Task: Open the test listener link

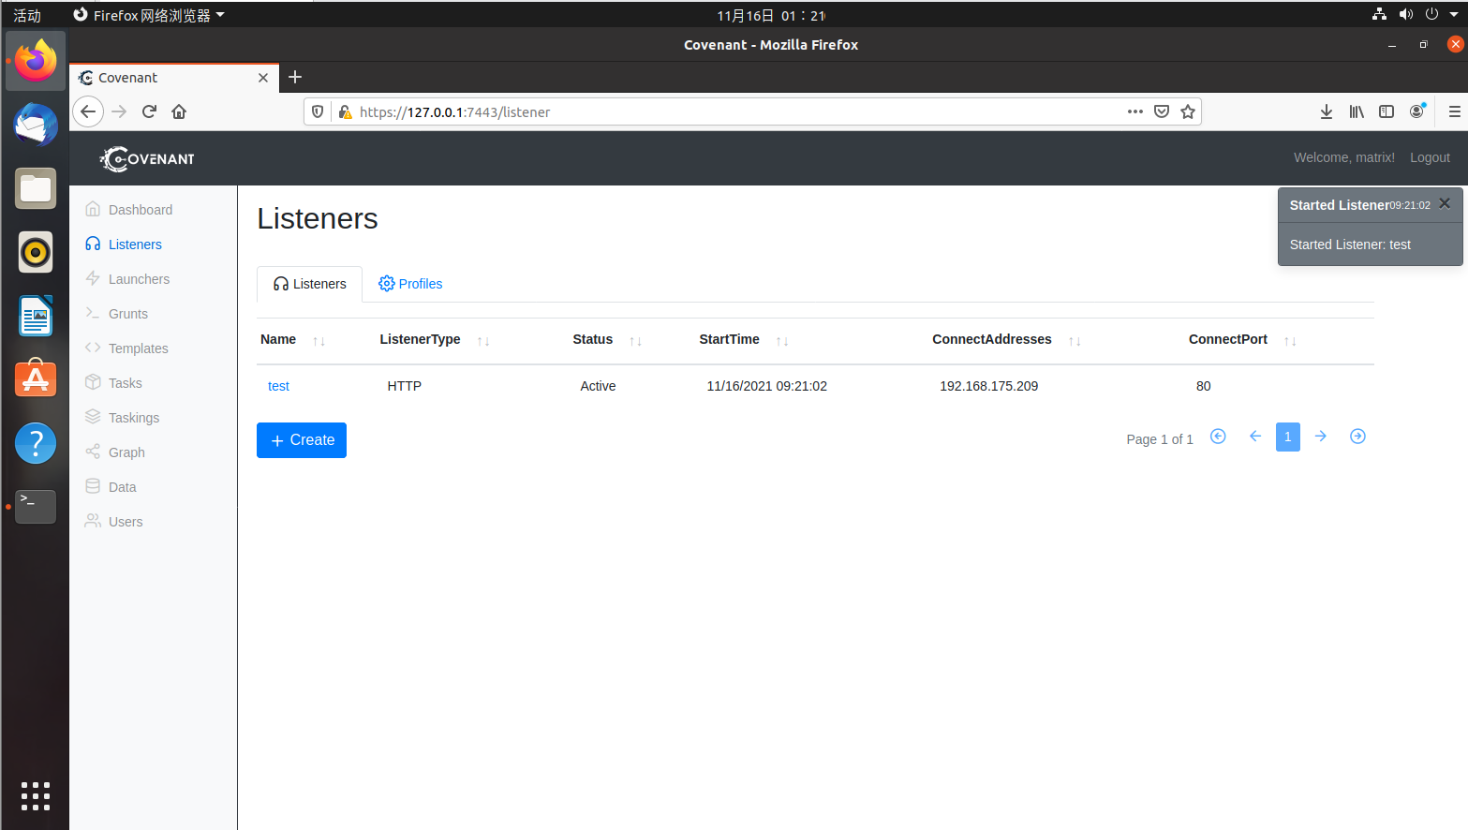Action: point(278,386)
